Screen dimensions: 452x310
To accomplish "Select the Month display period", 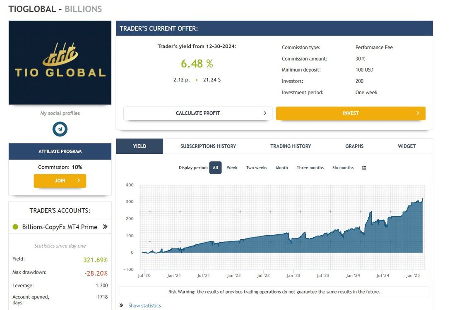I will pos(281,167).
